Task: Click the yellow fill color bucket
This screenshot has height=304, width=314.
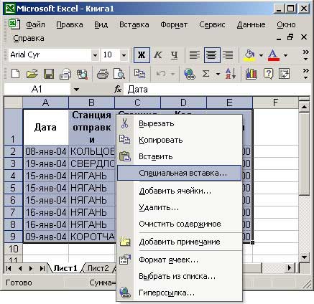Action: [250, 55]
